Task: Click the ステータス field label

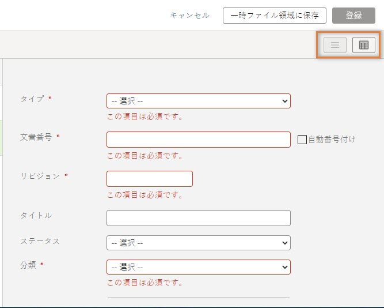Action: pyautogui.click(x=40, y=241)
